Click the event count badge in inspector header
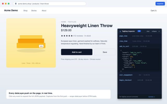 pyautogui.click(x=139, y=31)
